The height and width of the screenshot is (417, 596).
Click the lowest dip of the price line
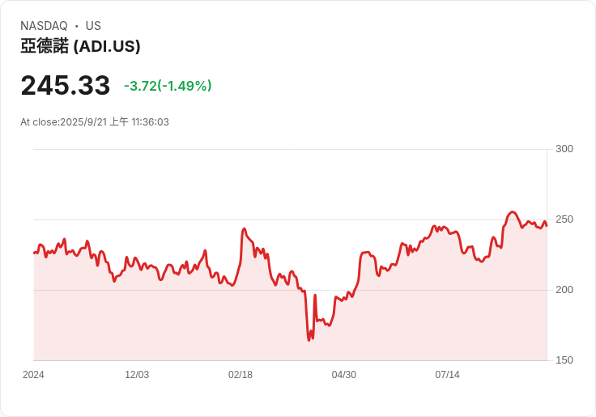click(309, 340)
